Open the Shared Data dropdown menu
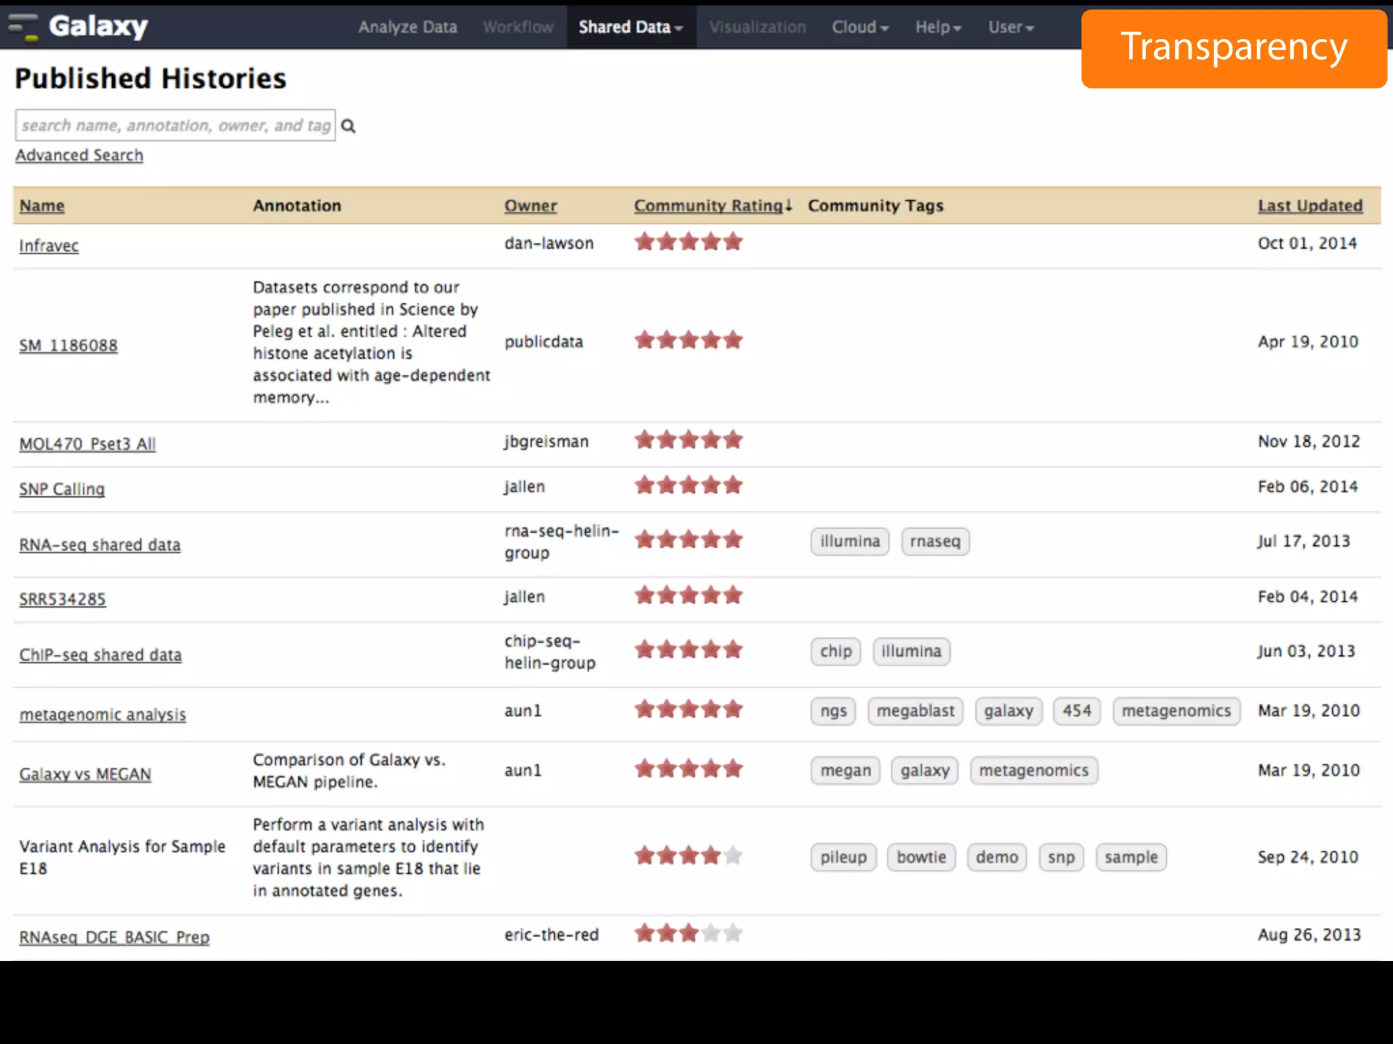 coord(630,27)
